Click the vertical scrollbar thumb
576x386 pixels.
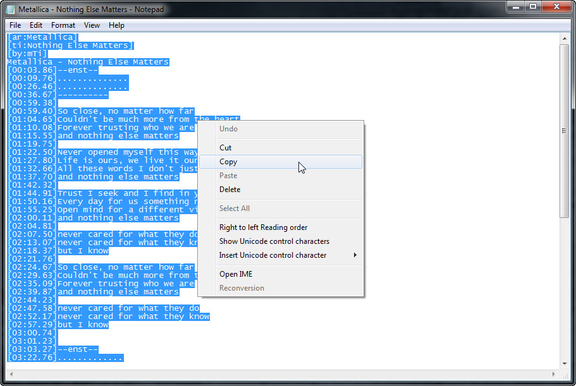click(565, 131)
